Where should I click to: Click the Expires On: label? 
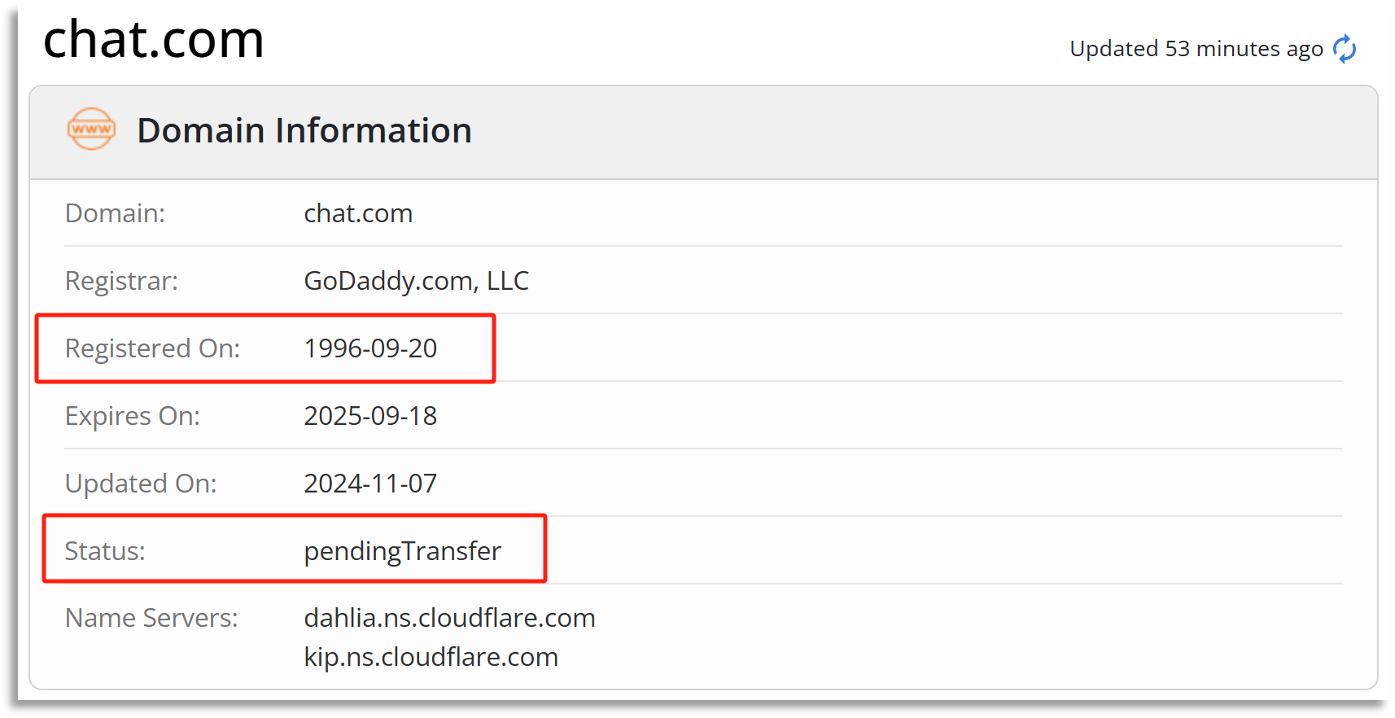(133, 416)
